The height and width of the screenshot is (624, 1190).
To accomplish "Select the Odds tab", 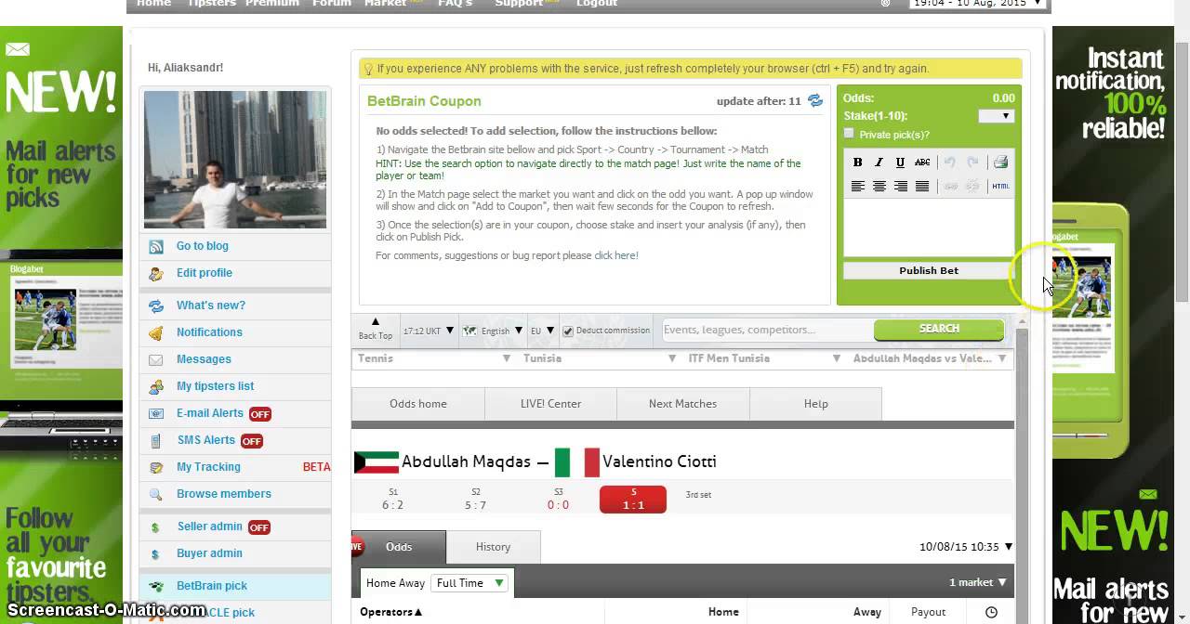I will coord(399,547).
